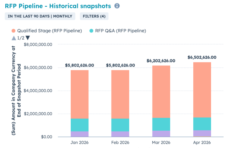This screenshot has width=232, height=148.
Task: Click the $6,502,626.00 data label
Action: [202, 57]
